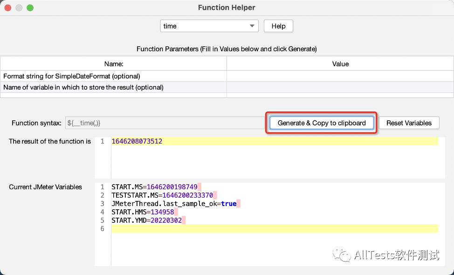The image size is (454, 275).
Task: Click the Value column header
Action: click(x=340, y=64)
